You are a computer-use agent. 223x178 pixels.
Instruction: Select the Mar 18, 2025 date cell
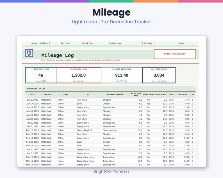pyautogui.click(x=32, y=165)
